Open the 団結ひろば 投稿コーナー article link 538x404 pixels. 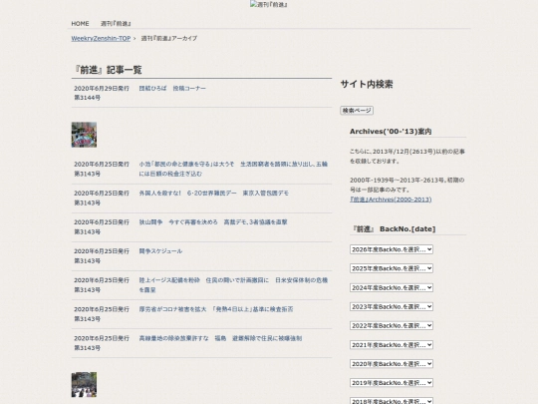click(x=172, y=89)
